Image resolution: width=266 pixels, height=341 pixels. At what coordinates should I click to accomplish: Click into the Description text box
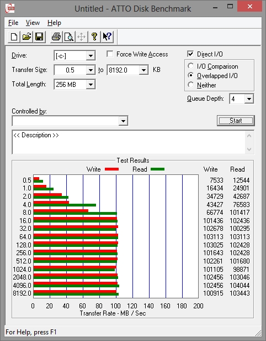click(x=129, y=142)
